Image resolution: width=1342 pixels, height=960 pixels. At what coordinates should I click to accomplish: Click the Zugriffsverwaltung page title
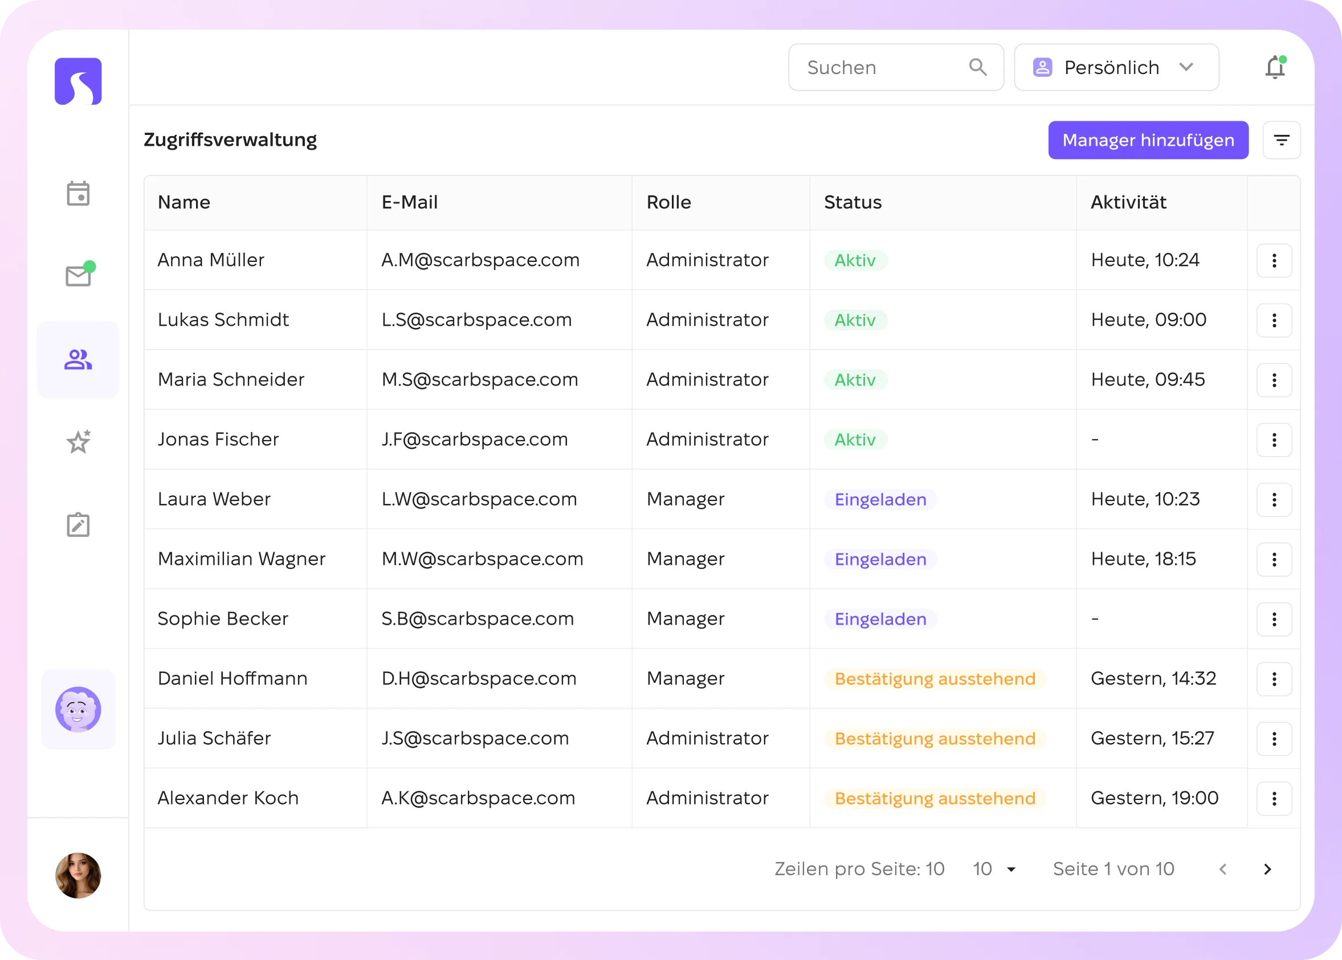click(x=230, y=140)
